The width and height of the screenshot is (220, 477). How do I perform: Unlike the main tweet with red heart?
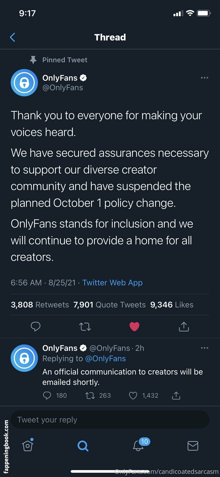click(x=134, y=326)
